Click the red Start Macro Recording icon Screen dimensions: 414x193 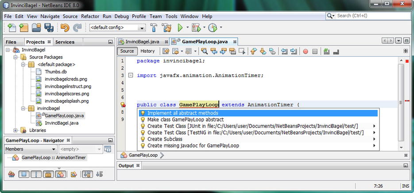click(x=306, y=51)
